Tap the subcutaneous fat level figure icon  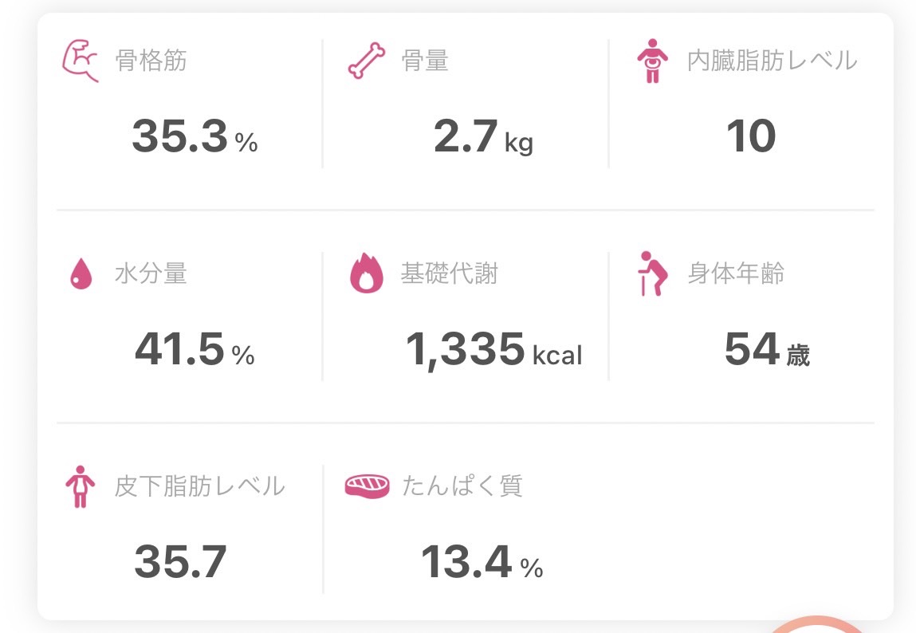tap(80, 486)
